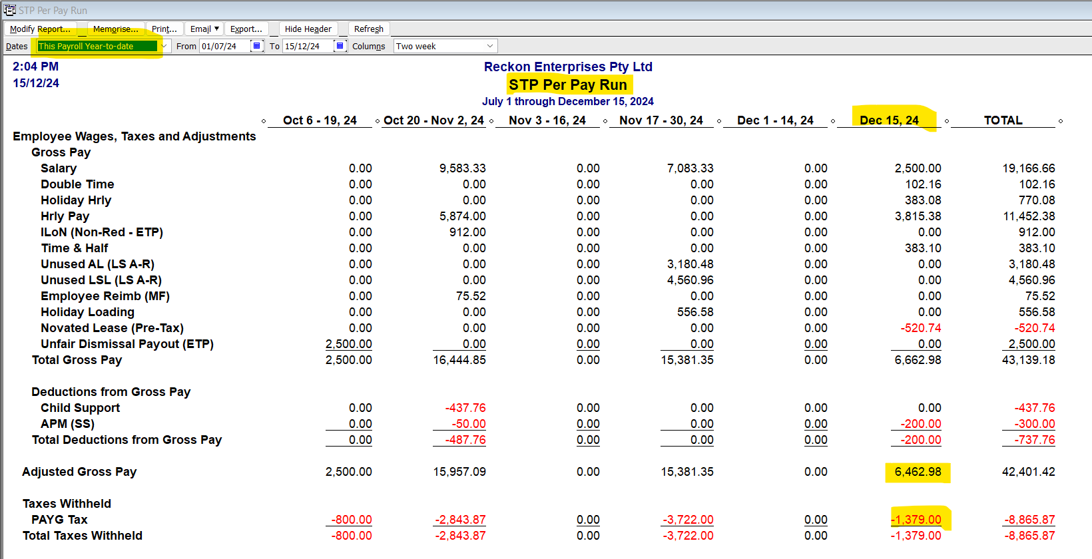The height and width of the screenshot is (559, 1092).
Task: Click the Adjusted Gross Pay row label
Action: [79, 472]
